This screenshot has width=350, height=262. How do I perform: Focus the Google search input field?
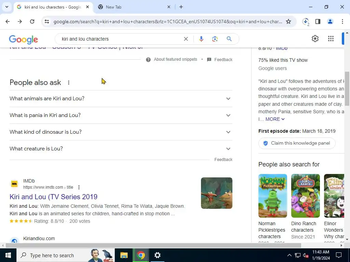coord(121,39)
